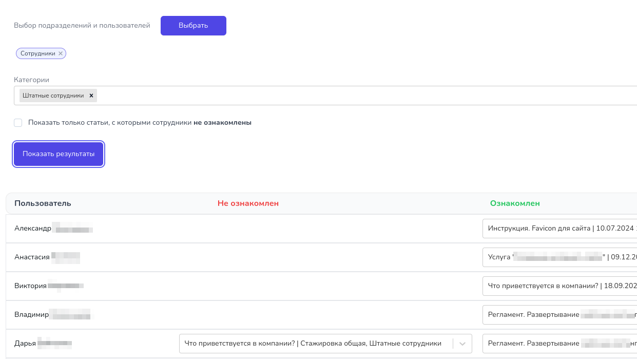Select the Дарья user row name
The height and width of the screenshot is (359, 637).
coord(25,344)
